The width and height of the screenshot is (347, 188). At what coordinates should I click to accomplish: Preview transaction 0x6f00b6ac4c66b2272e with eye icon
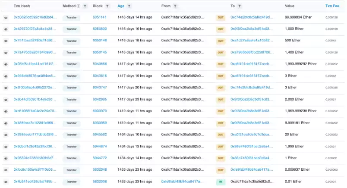pyautogui.click(x=6, y=88)
